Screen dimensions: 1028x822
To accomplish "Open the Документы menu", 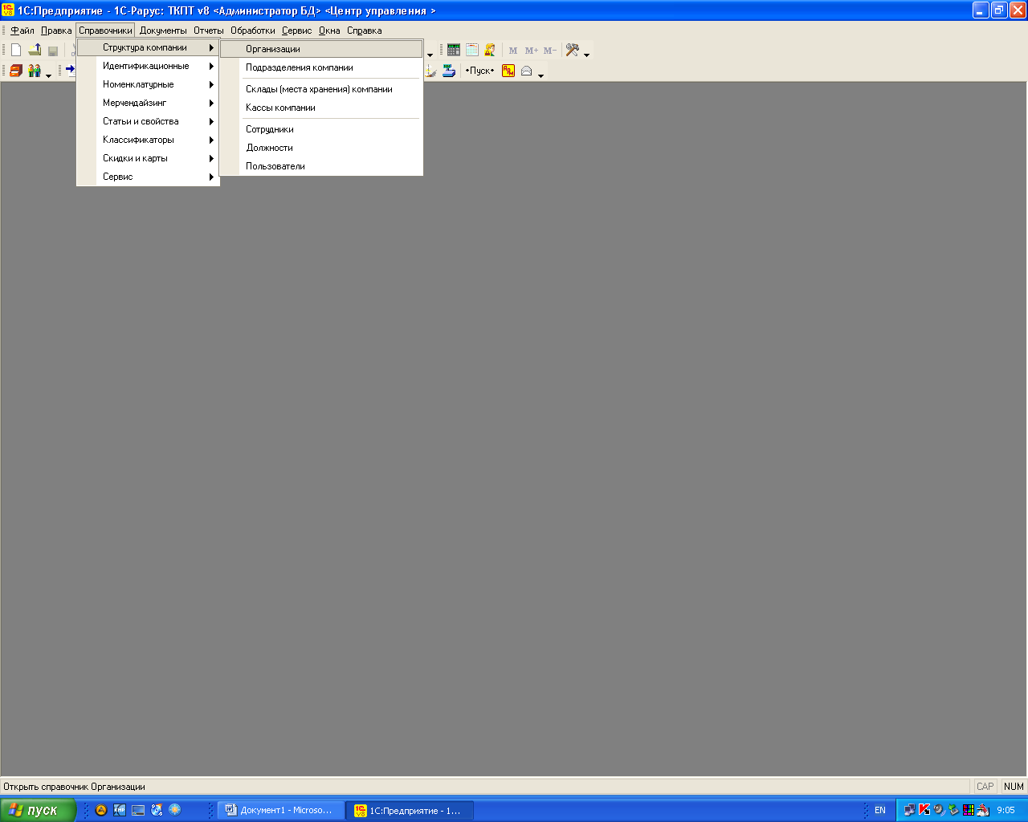I will point(163,31).
